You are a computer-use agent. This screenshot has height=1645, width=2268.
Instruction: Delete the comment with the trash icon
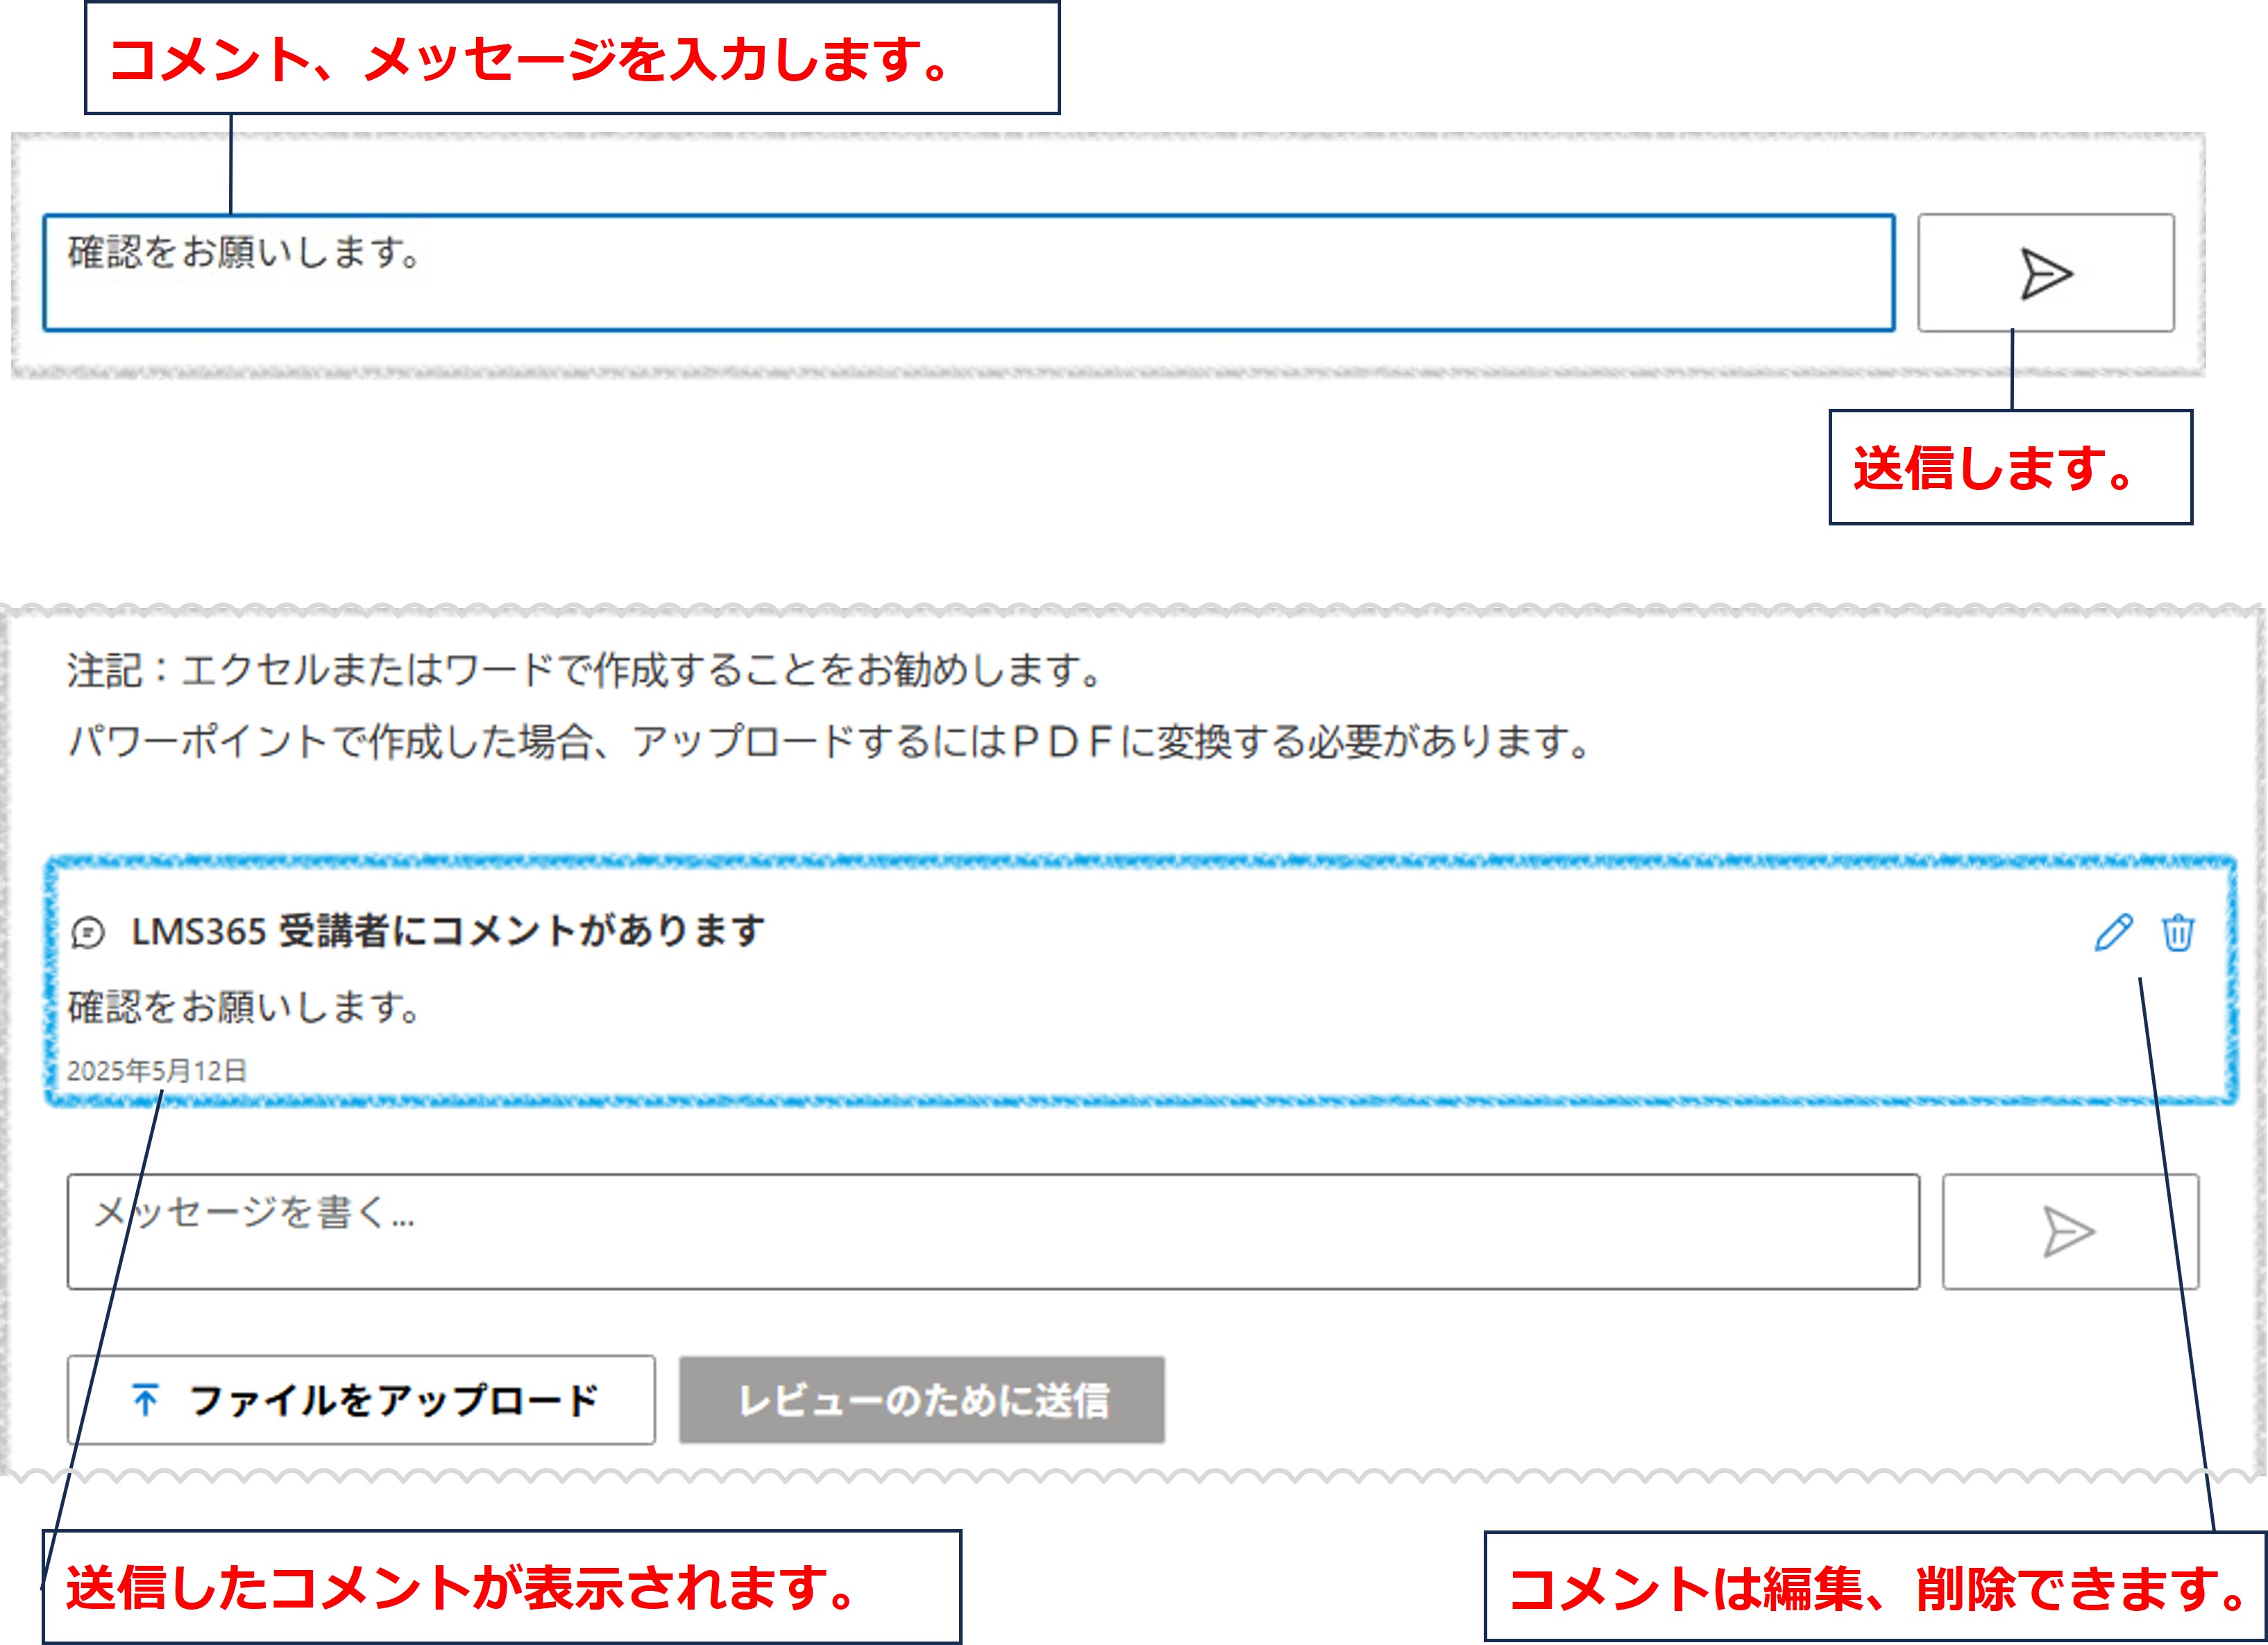click(2178, 932)
